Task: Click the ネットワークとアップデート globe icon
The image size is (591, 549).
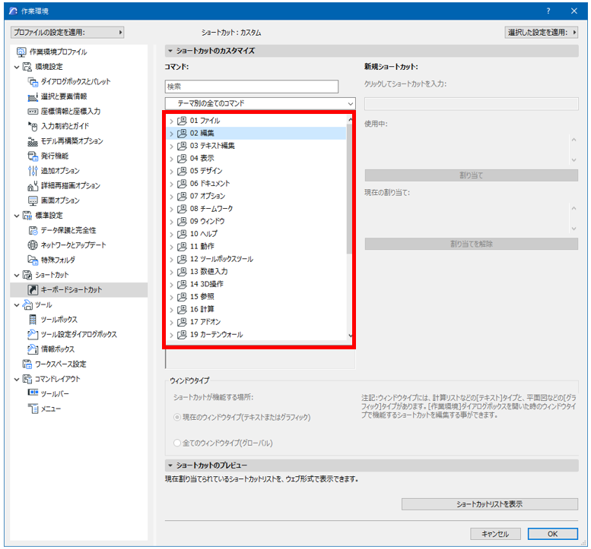Action: tap(33, 245)
